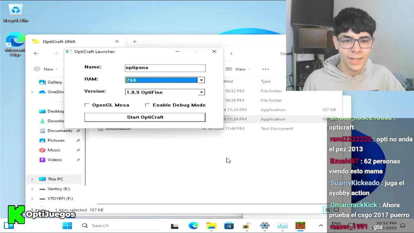Click the Documents icon in sidebar
Viewport: 414px width, 233px height.
point(42,131)
